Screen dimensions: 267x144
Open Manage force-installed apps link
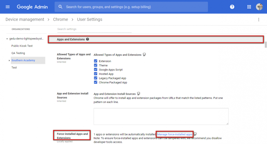pyautogui.click(x=174, y=134)
